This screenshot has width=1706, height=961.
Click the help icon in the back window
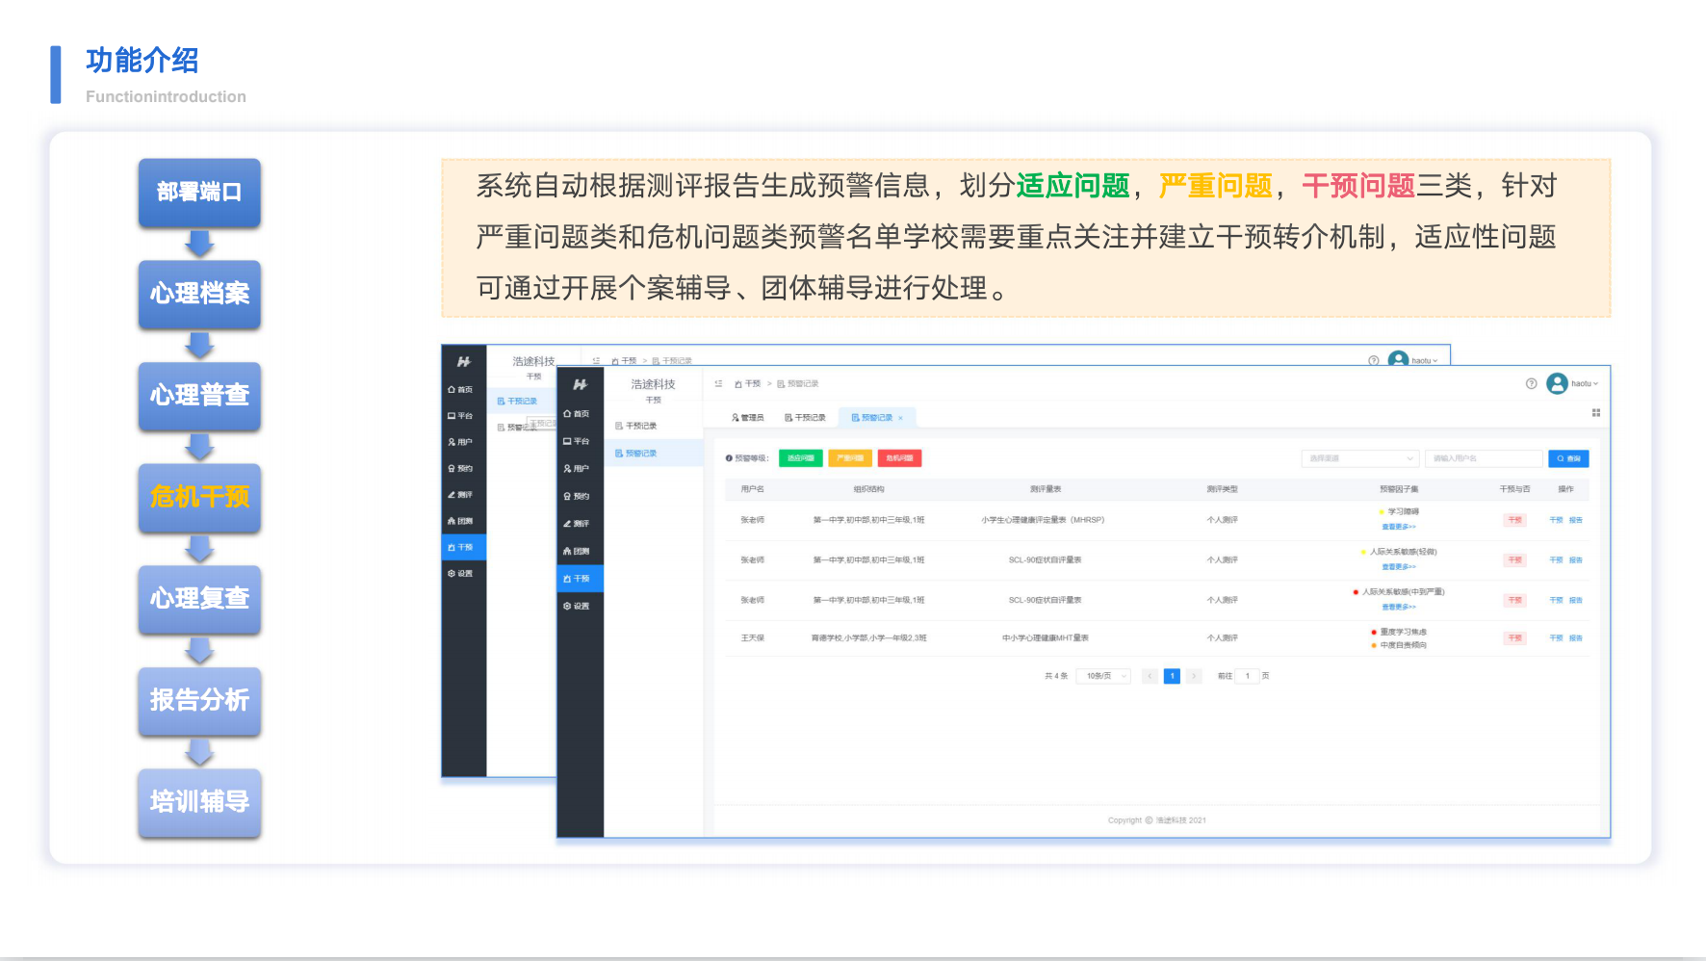(x=1374, y=360)
